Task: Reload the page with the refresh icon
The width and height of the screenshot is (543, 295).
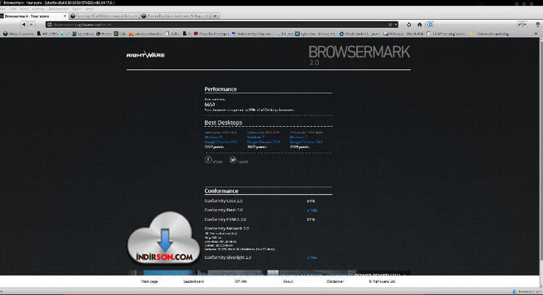Action: click(x=409, y=25)
